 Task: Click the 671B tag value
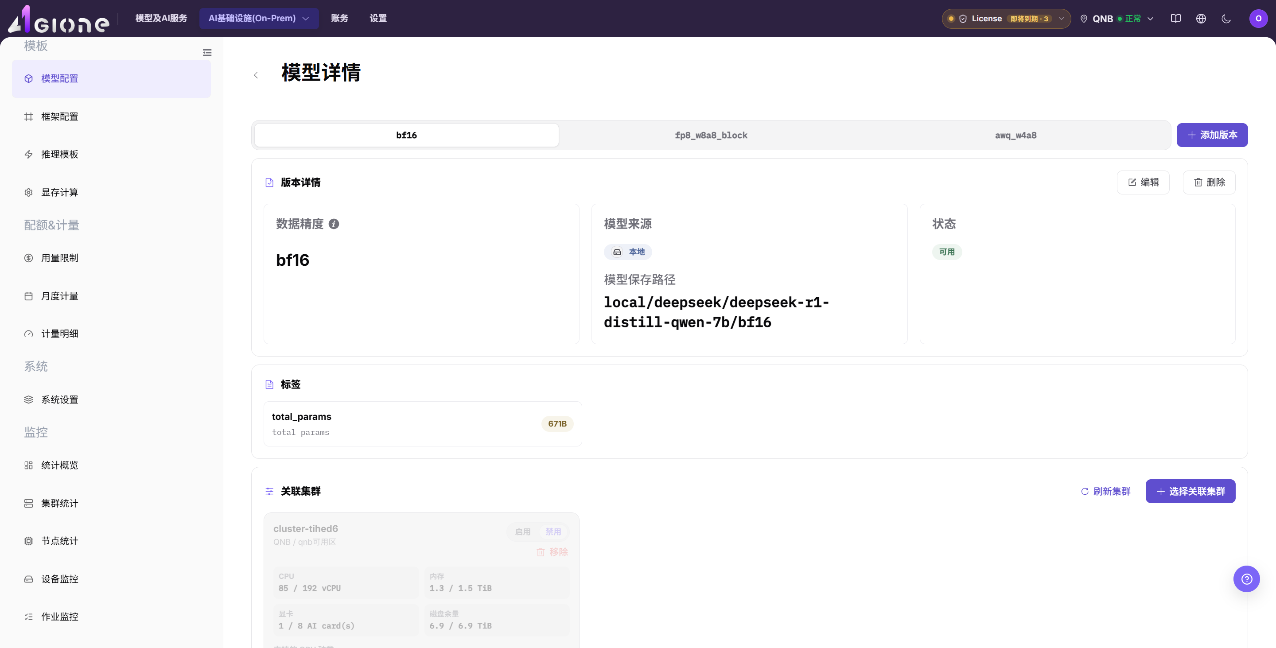click(x=557, y=424)
